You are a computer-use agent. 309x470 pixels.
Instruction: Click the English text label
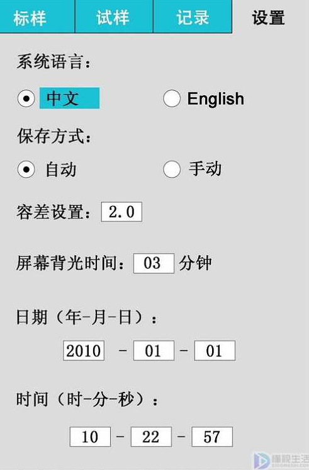216,99
